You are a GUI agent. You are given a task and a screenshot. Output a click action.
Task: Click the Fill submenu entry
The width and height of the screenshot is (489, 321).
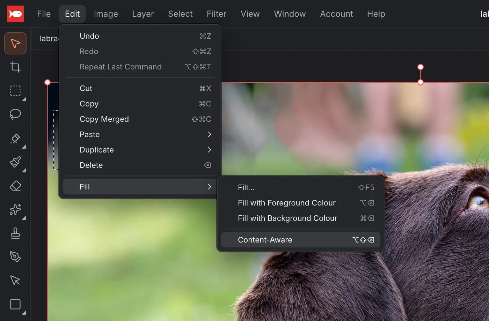[x=140, y=187]
